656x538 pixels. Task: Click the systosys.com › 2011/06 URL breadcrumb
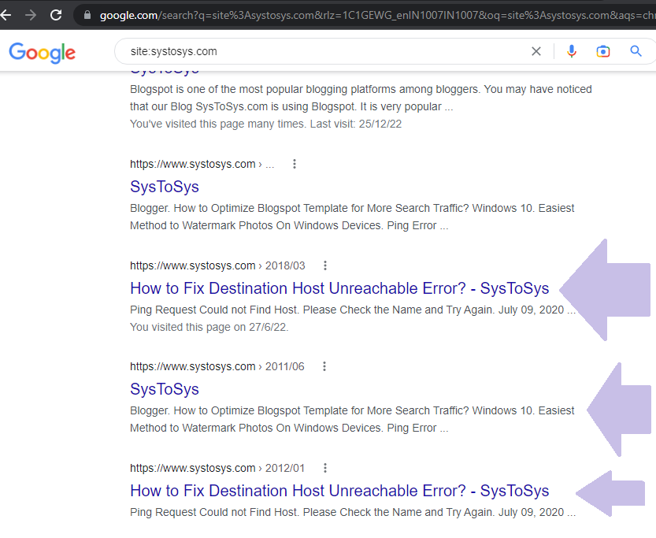[x=217, y=366]
